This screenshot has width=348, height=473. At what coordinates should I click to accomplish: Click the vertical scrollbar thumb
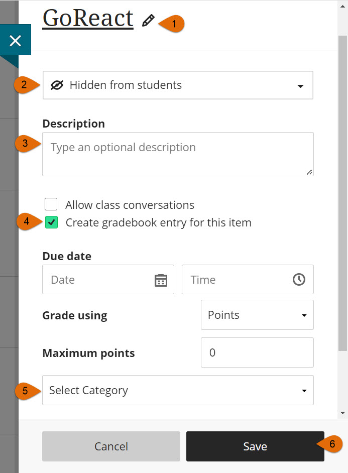point(342,191)
